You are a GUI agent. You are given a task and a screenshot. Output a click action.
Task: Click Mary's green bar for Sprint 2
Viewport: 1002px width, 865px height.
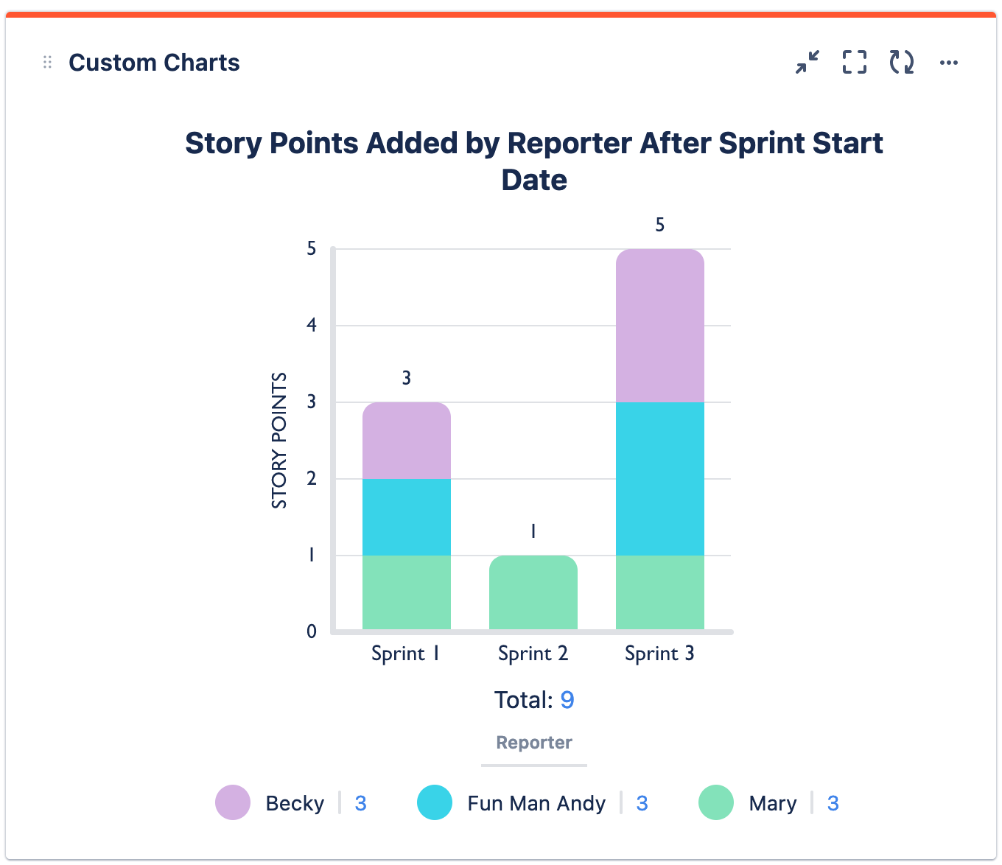pos(533,592)
